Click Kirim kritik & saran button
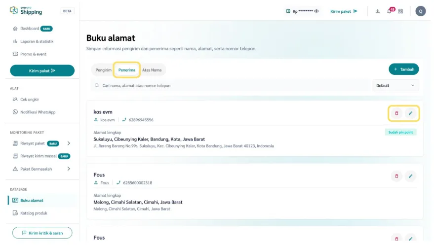 [42, 233]
